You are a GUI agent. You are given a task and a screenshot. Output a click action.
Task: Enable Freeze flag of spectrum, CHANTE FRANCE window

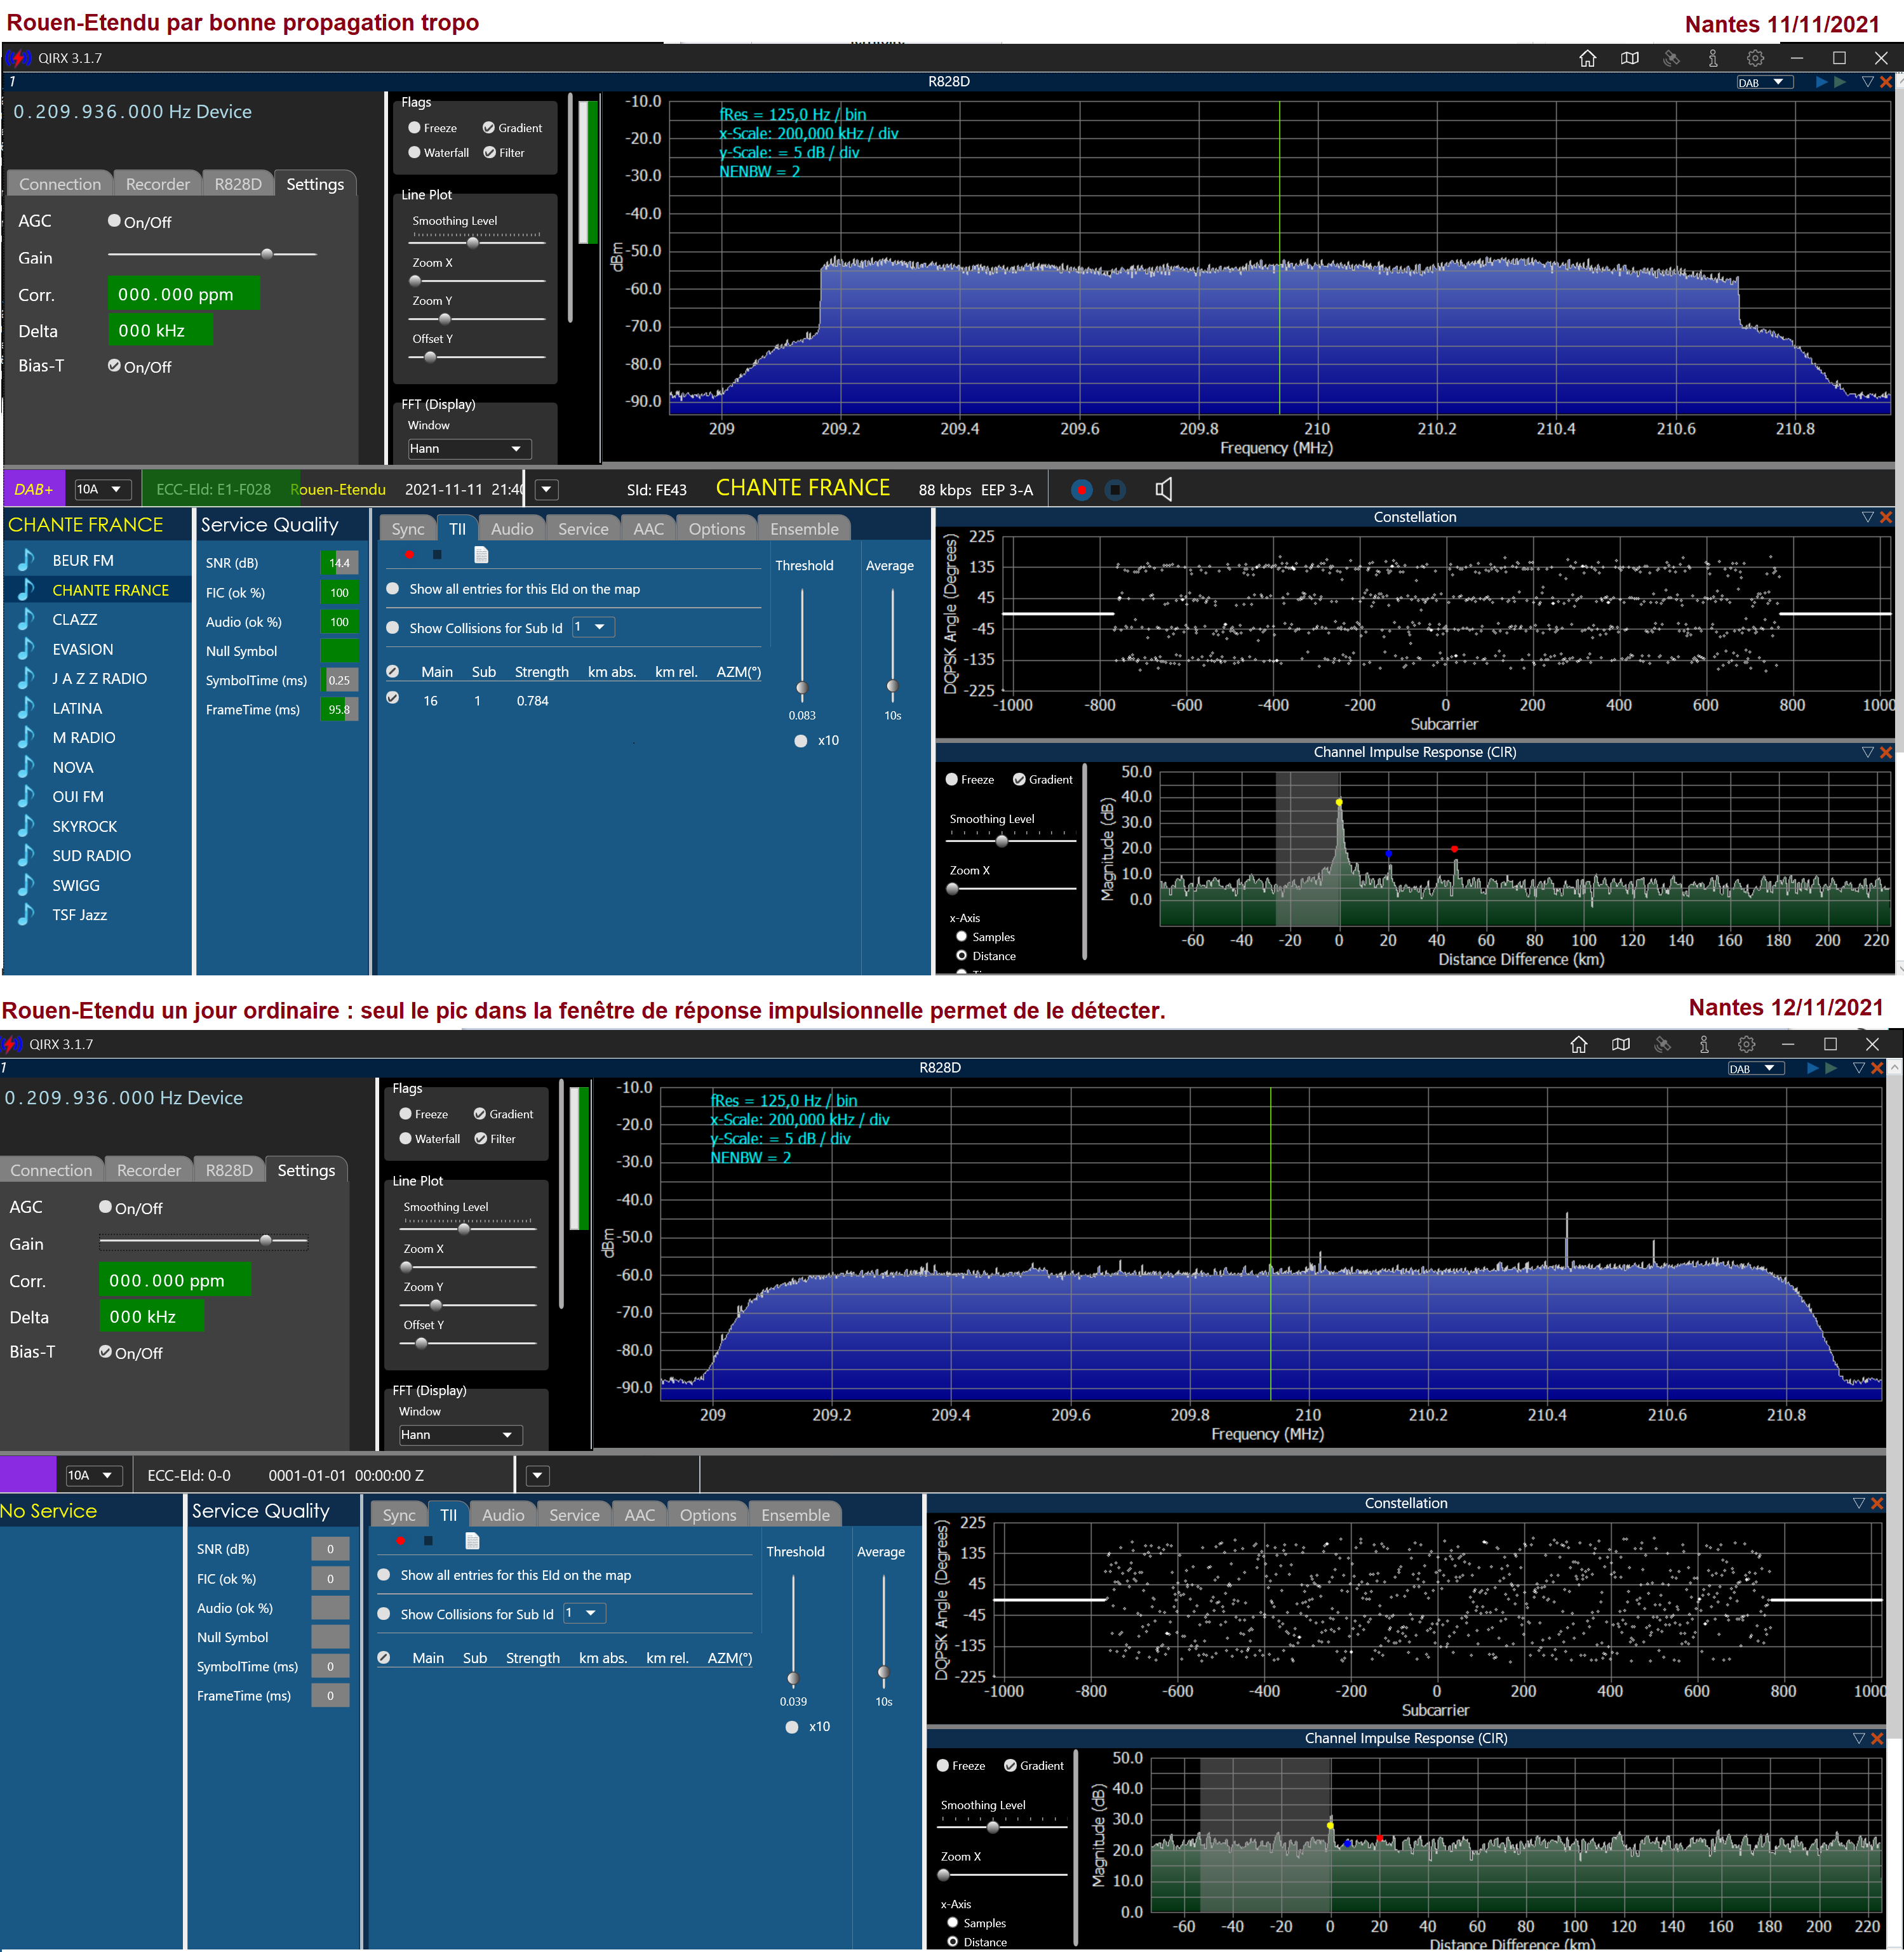414,127
